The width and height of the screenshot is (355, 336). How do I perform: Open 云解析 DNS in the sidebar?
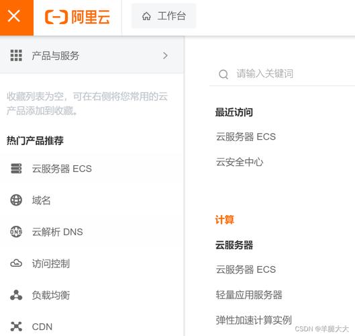coord(57,232)
